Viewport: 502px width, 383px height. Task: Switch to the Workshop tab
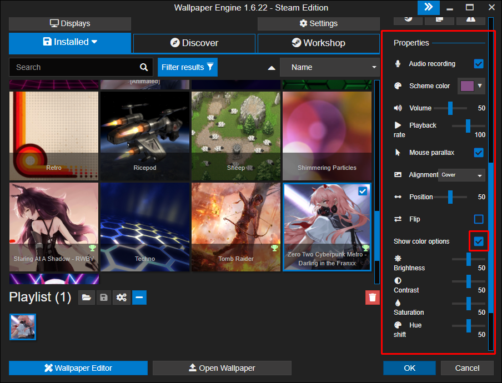coord(318,43)
